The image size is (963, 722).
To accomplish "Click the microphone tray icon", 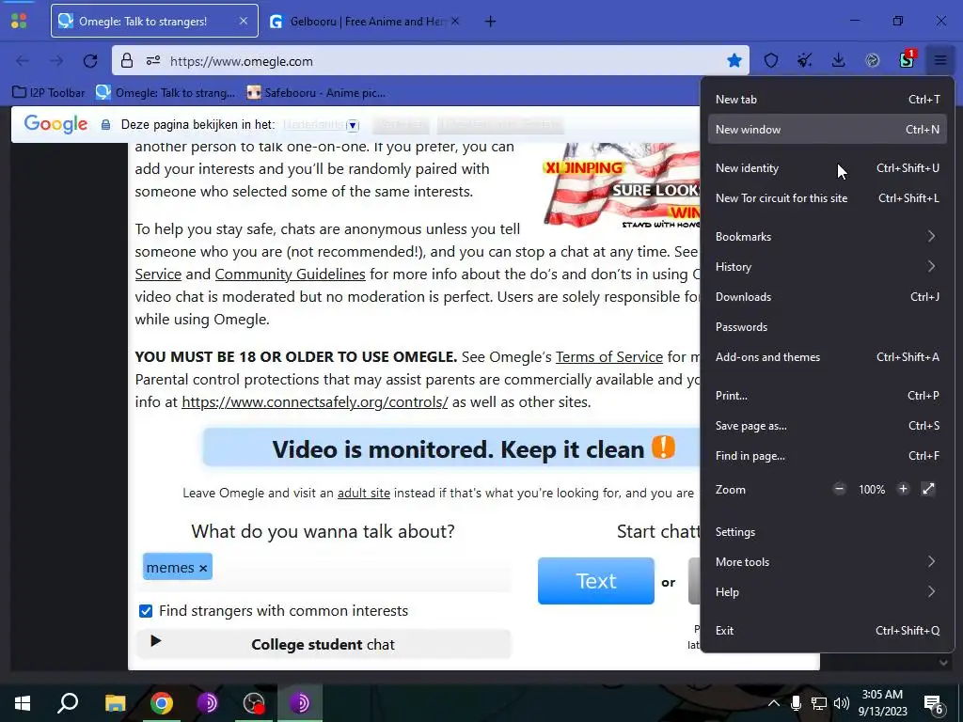I will tap(796, 703).
